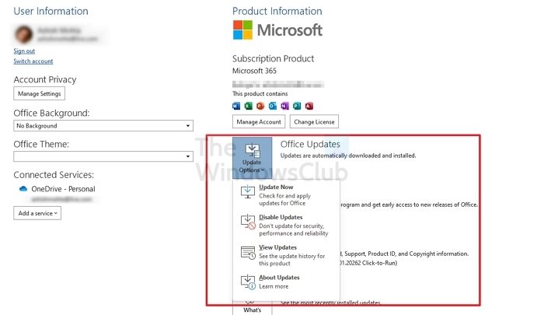Click the Publisher app icon

(297, 106)
